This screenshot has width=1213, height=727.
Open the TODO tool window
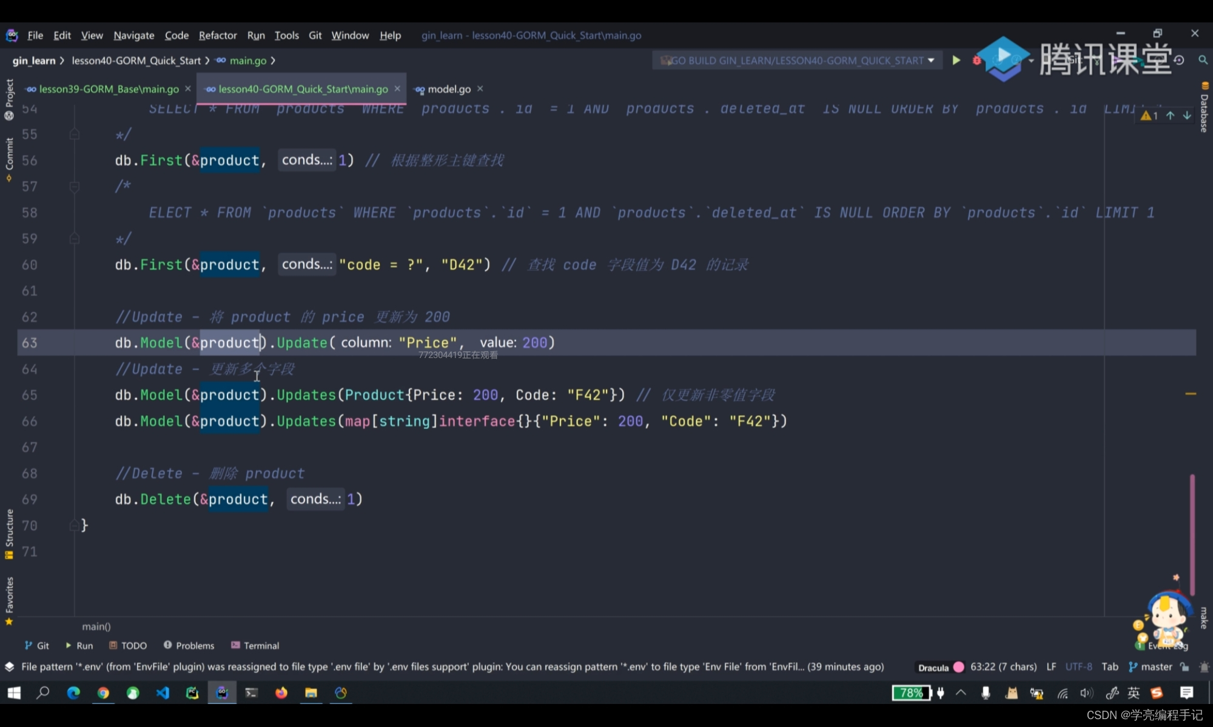pos(128,646)
